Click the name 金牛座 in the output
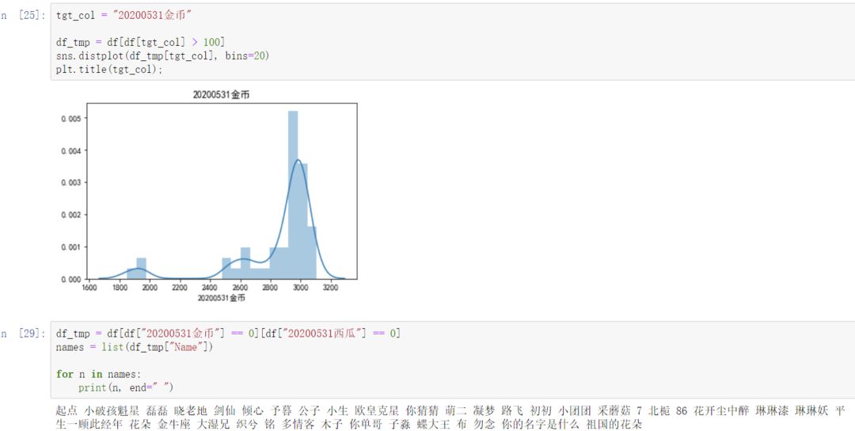 click(x=174, y=424)
